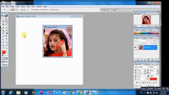
Task: Select the Notes tool
Action: coord(3,45)
